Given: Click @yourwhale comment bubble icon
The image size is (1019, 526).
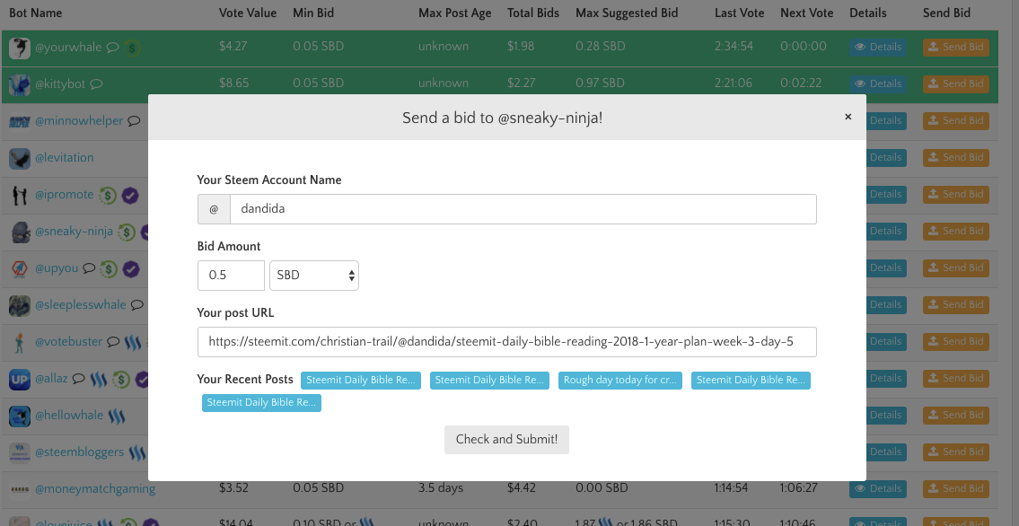Looking at the screenshot, I should (112, 48).
